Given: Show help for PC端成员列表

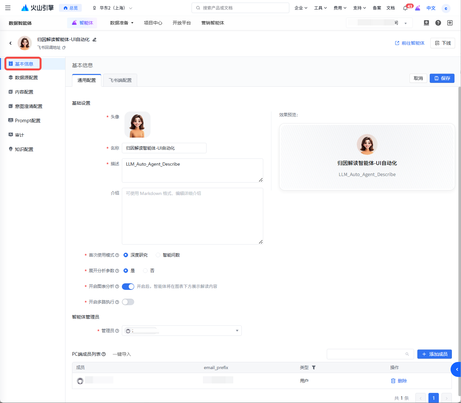Looking at the screenshot, I should click(x=104, y=354).
